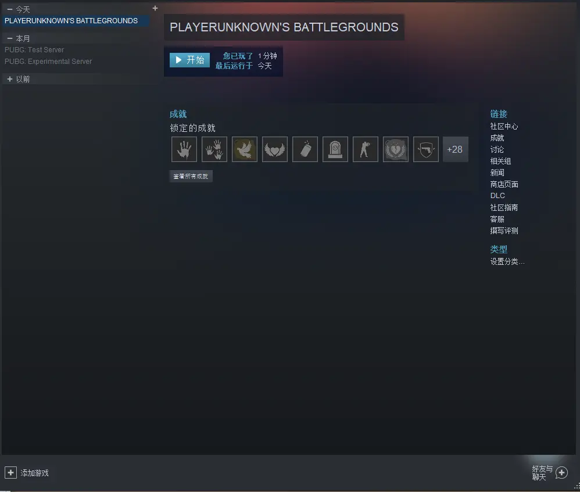Click the 成就 section heading
This screenshot has height=492, width=580.
pos(178,114)
